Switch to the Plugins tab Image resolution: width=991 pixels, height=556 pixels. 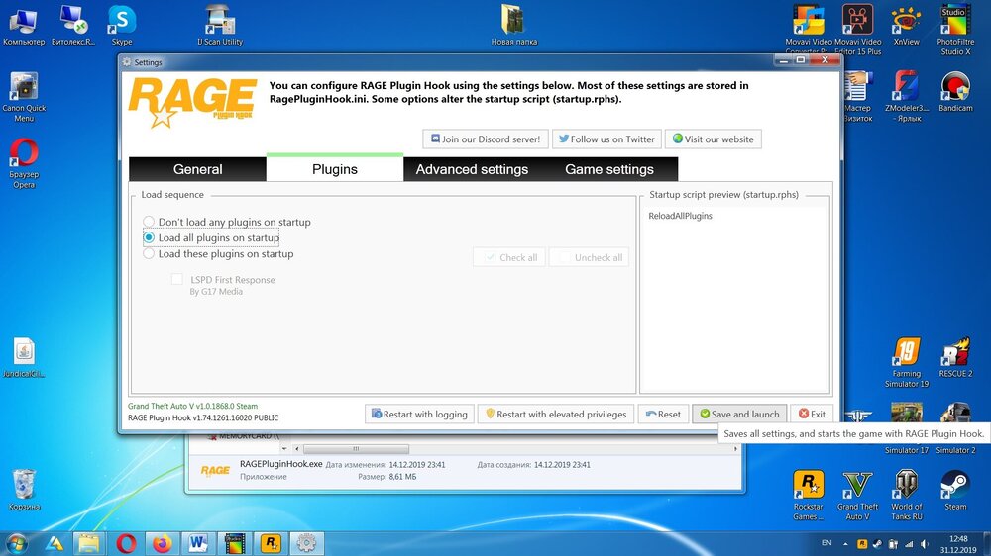click(x=335, y=169)
